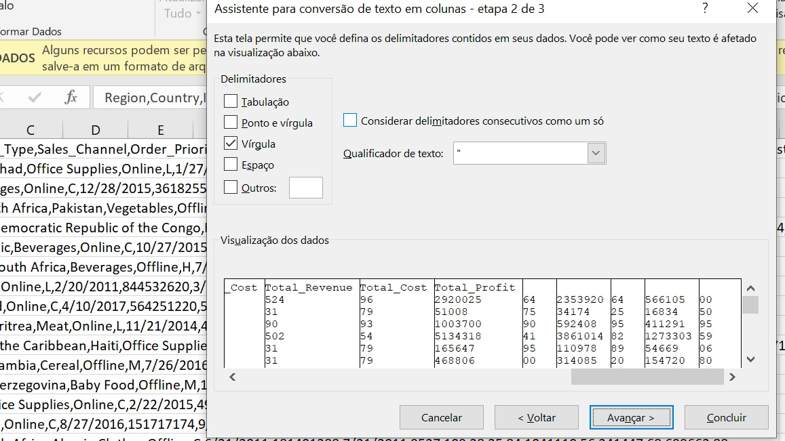The width and height of the screenshot is (785, 441).
Task: Check the Tabulação delimiter checkbox
Action: (x=230, y=101)
